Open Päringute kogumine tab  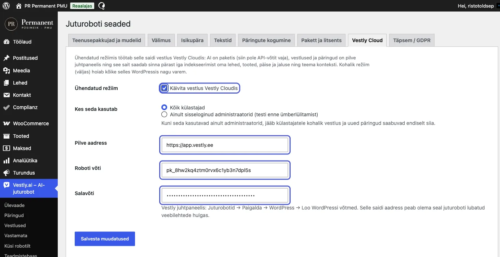click(x=266, y=40)
